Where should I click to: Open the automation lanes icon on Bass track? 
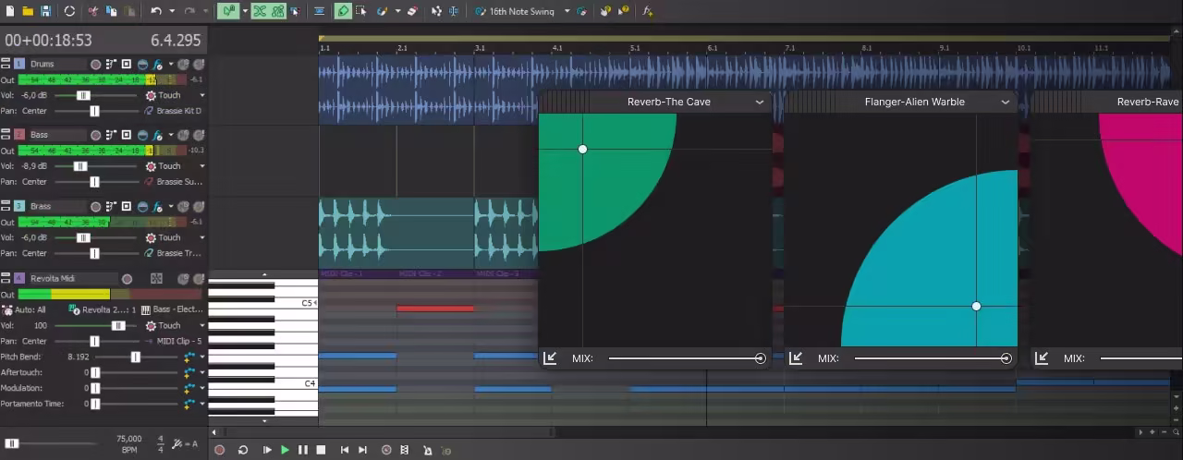click(111, 135)
